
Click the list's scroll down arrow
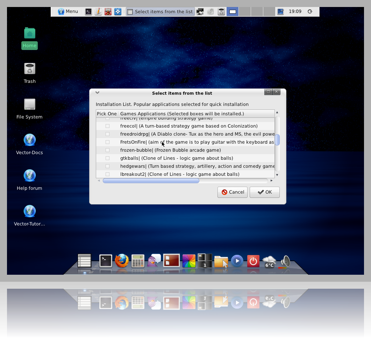277,175
